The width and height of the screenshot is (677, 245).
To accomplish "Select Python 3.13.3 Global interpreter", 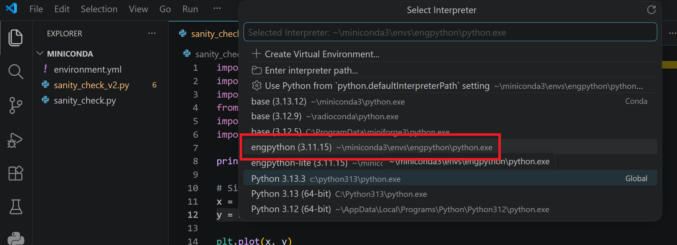I will (x=450, y=178).
